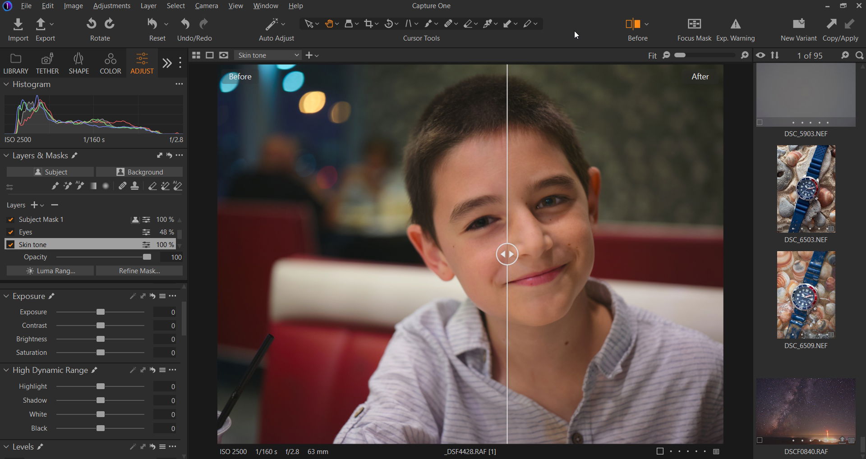Select the DSC_6503.NEF thumbnail
The image size is (866, 459).
(x=806, y=189)
